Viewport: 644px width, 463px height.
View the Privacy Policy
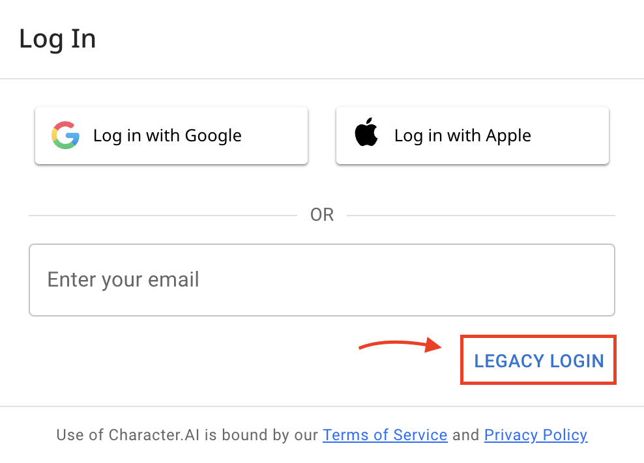point(535,435)
